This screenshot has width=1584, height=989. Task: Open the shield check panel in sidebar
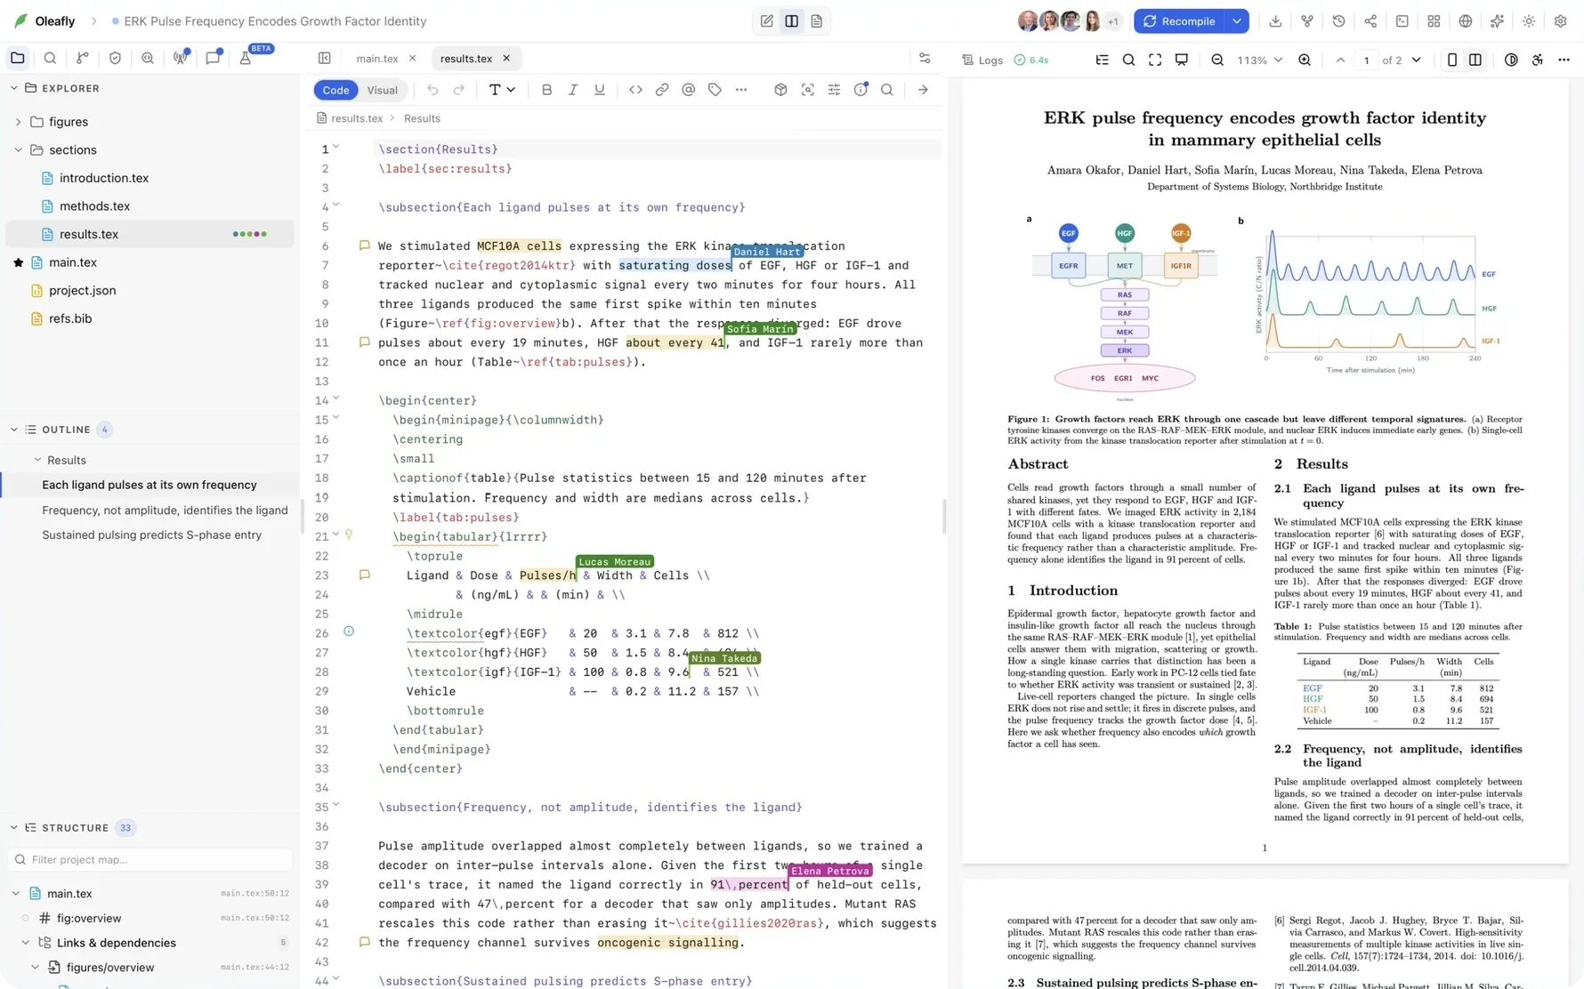click(115, 58)
